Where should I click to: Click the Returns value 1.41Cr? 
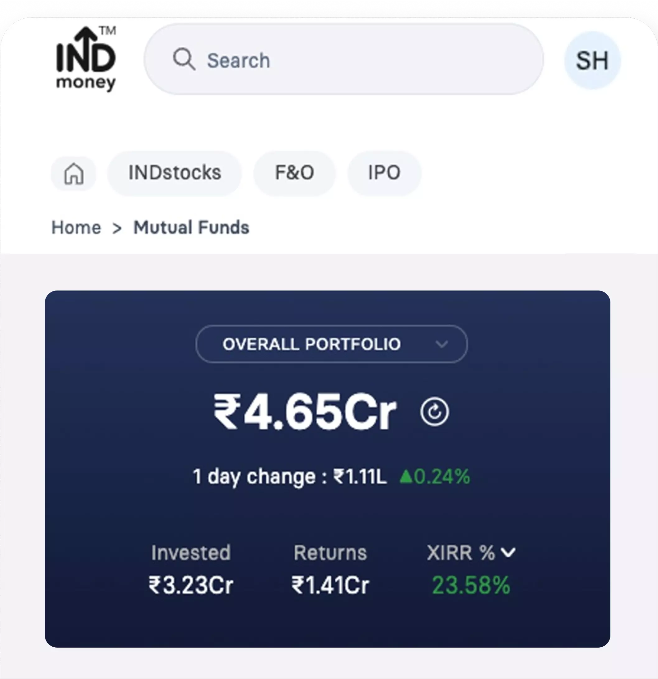(330, 585)
